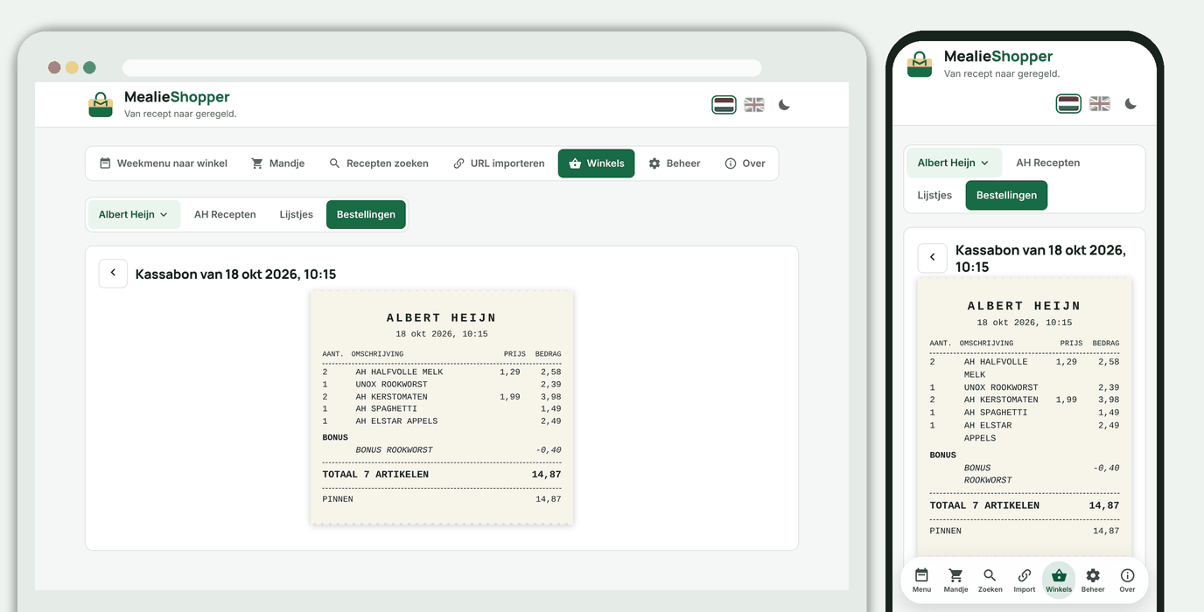Tap the back arrow button on phone
1204x612 pixels.
click(932, 257)
